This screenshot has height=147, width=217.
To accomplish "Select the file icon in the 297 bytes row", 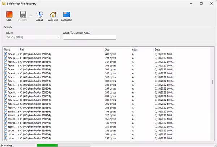I will (6, 88).
